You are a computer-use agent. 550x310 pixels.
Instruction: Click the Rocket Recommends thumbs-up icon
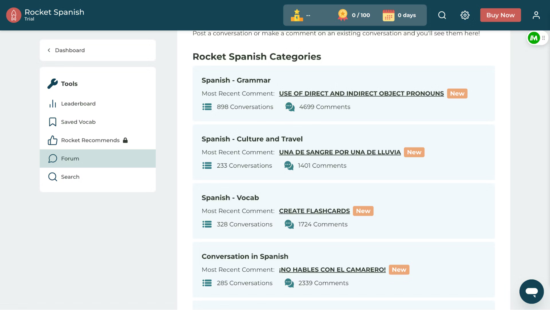[x=52, y=140]
